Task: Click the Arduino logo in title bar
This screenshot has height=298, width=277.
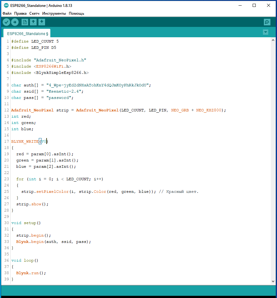Action: (6, 5)
